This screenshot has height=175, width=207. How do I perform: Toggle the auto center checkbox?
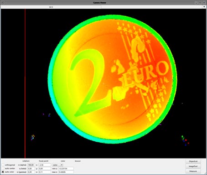click(3, 169)
